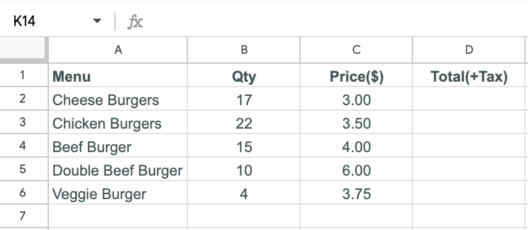528x230 pixels.
Task: Select column B header
Action: pyautogui.click(x=244, y=50)
